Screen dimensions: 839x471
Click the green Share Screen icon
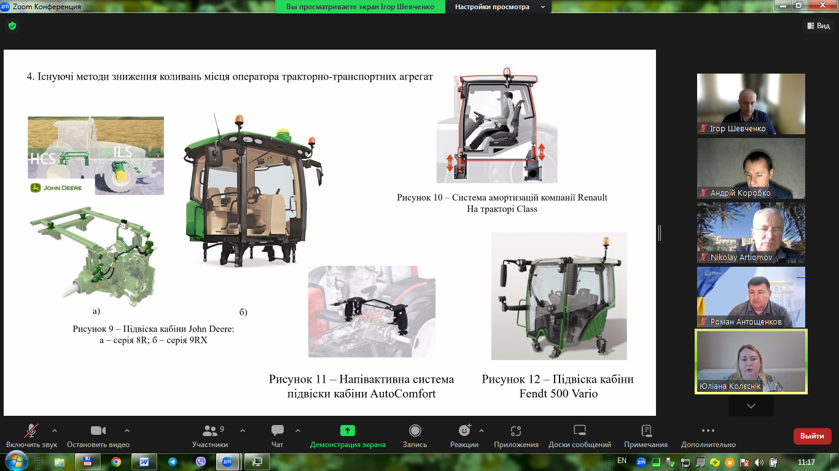click(x=348, y=431)
